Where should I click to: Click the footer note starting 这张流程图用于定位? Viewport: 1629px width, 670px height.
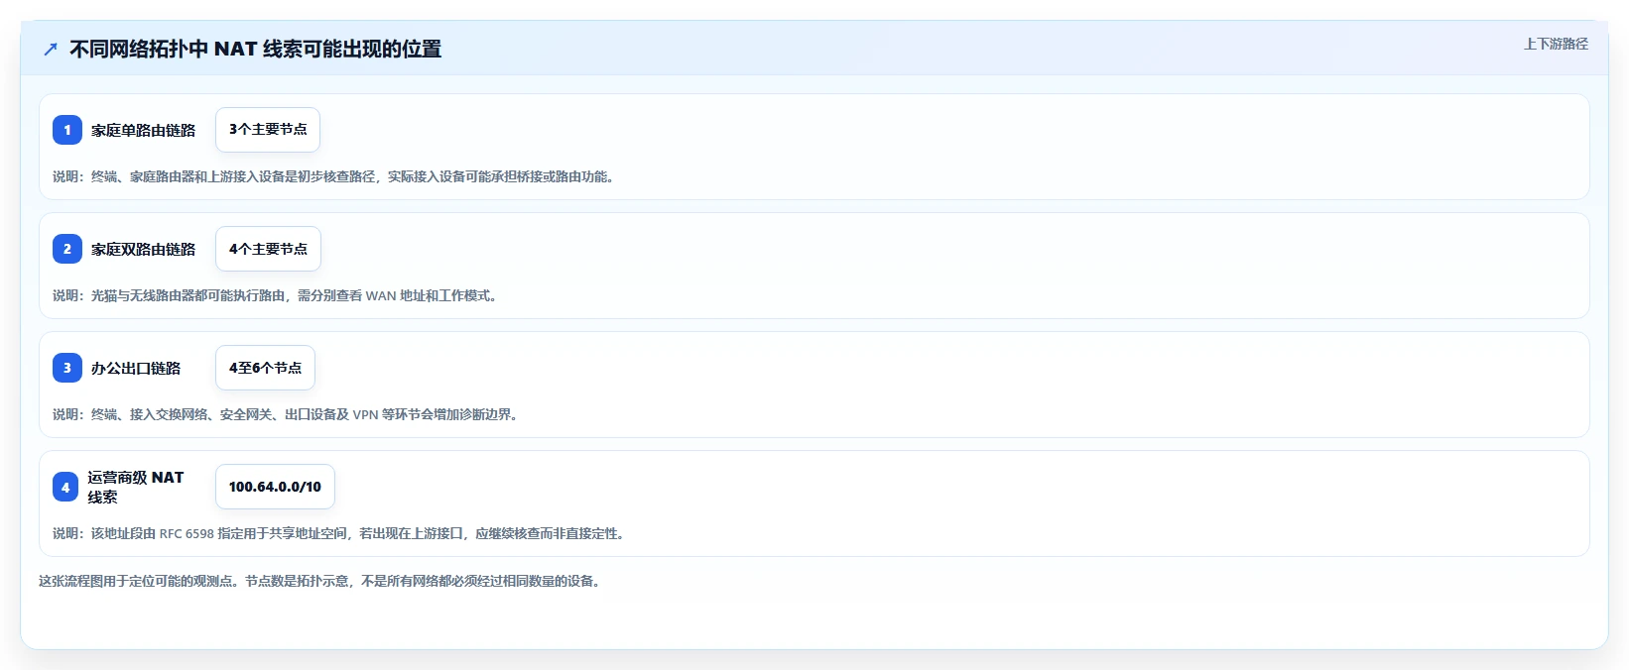(x=321, y=581)
